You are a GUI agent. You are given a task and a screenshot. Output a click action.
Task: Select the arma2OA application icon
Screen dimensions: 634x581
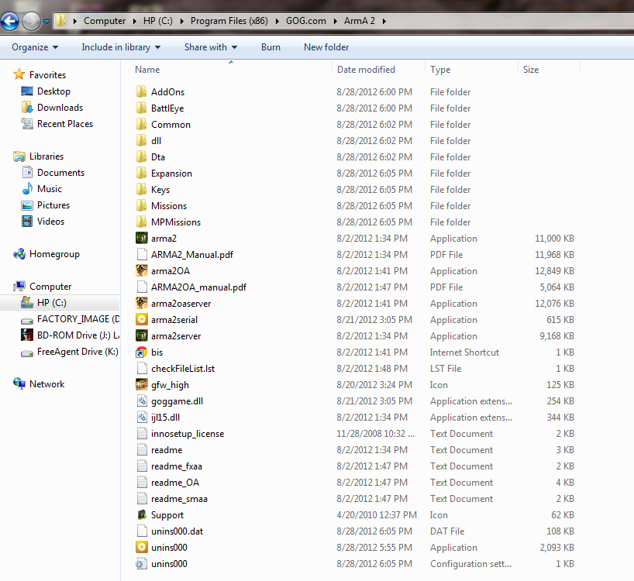142,271
